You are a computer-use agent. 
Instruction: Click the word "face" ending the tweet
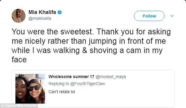19,60
